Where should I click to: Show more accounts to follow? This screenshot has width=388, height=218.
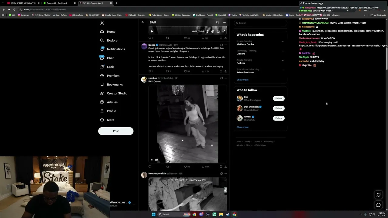point(242,127)
